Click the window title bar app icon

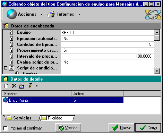click(5, 4)
